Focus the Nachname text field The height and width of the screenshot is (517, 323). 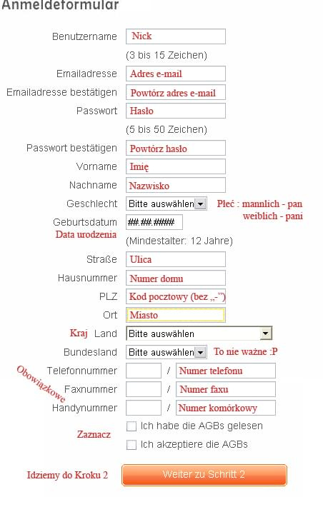tap(176, 185)
